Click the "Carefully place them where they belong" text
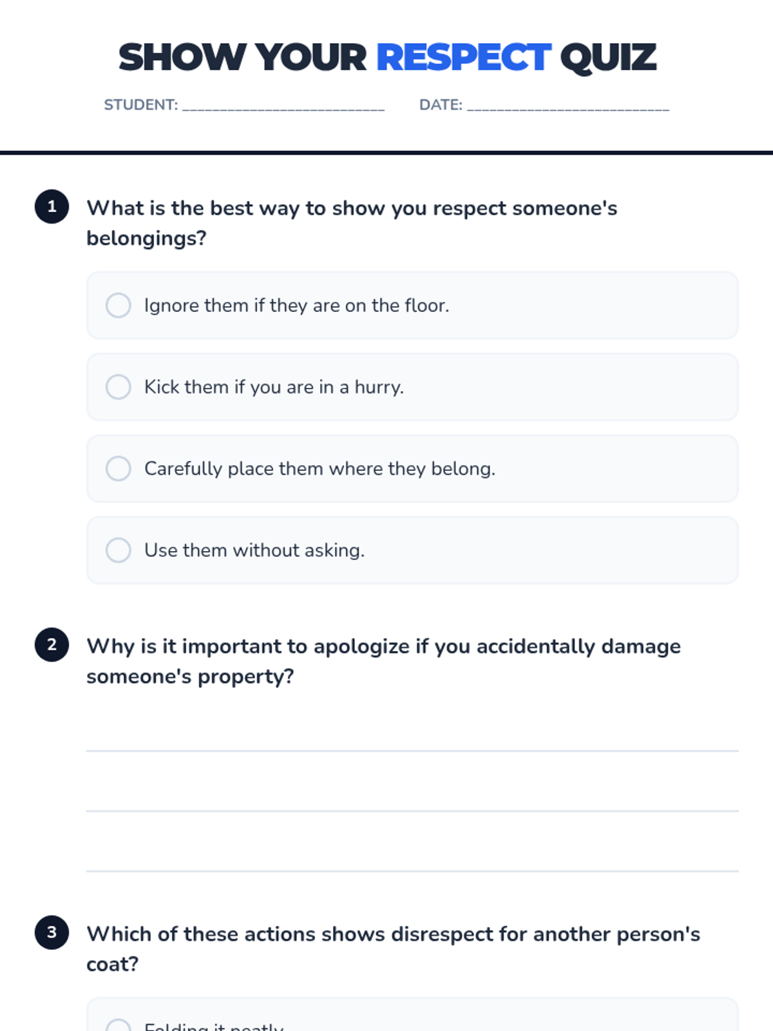Image resolution: width=773 pixels, height=1031 pixels. click(320, 468)
